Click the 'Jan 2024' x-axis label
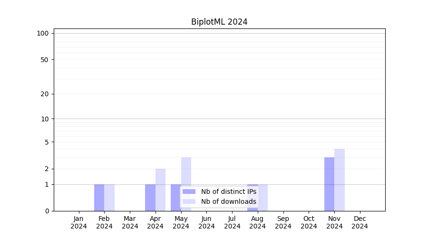 click(79, 222)
